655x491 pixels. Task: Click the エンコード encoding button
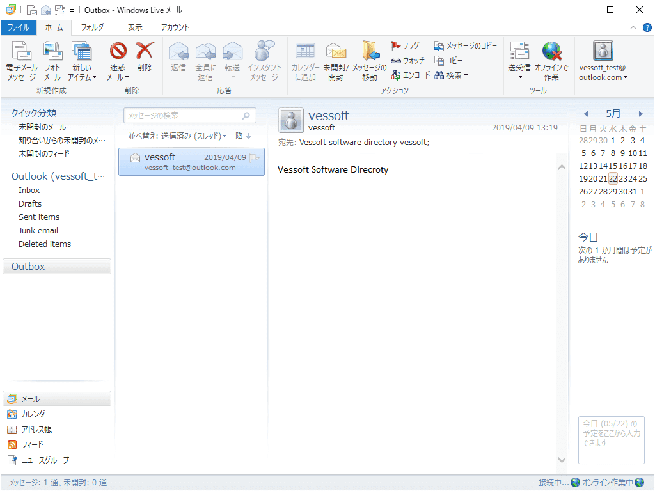pos(410,75)
